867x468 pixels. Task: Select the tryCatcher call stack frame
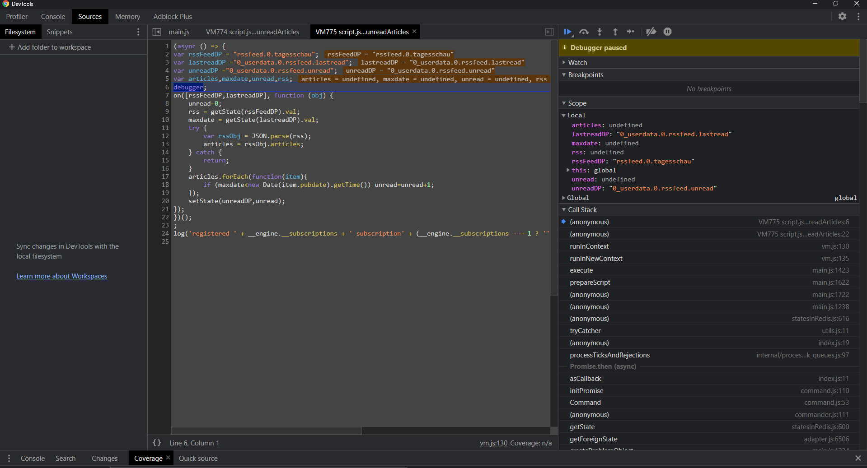tap(709, 331)
